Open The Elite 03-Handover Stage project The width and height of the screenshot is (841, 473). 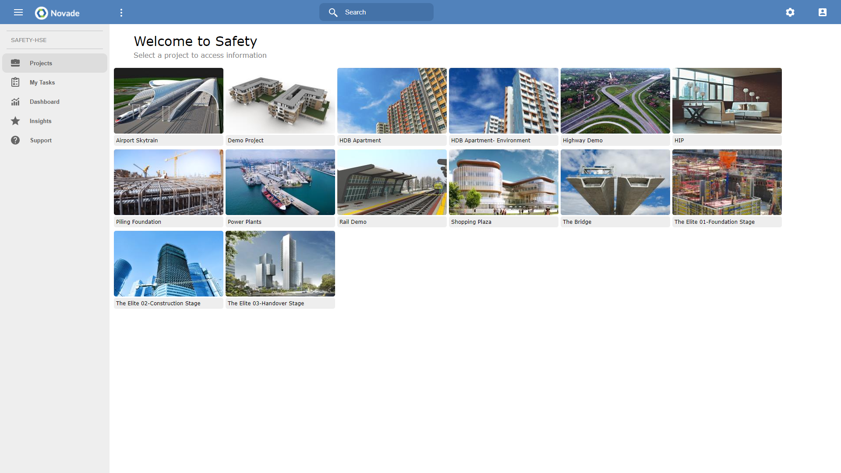point(280,264)
